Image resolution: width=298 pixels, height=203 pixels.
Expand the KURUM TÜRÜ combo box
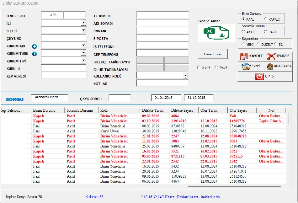(x=83, y=53)
